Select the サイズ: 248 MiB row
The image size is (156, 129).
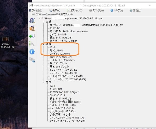click(58, 35)
